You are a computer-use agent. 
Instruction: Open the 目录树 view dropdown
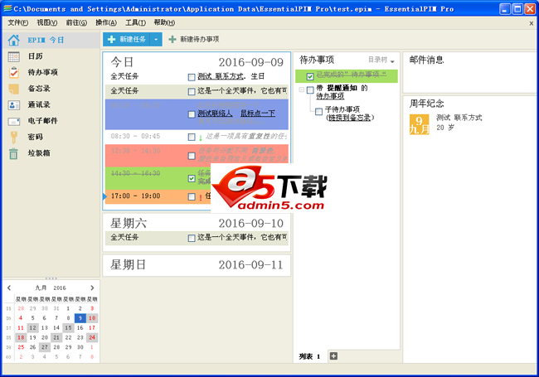pyautogui.click(x=381, y=60)
